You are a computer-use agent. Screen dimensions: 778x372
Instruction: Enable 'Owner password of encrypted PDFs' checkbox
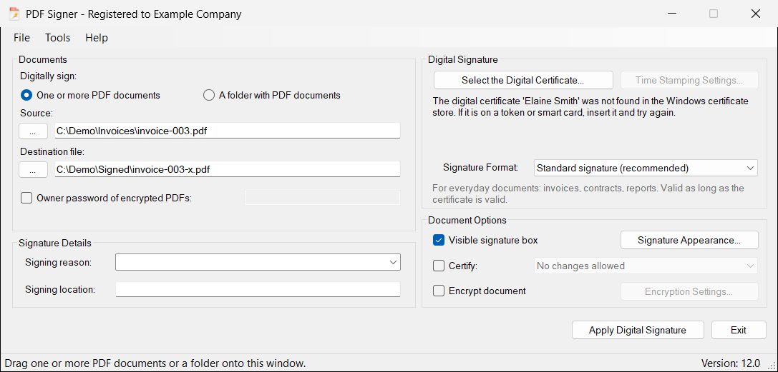click(26, 198)
